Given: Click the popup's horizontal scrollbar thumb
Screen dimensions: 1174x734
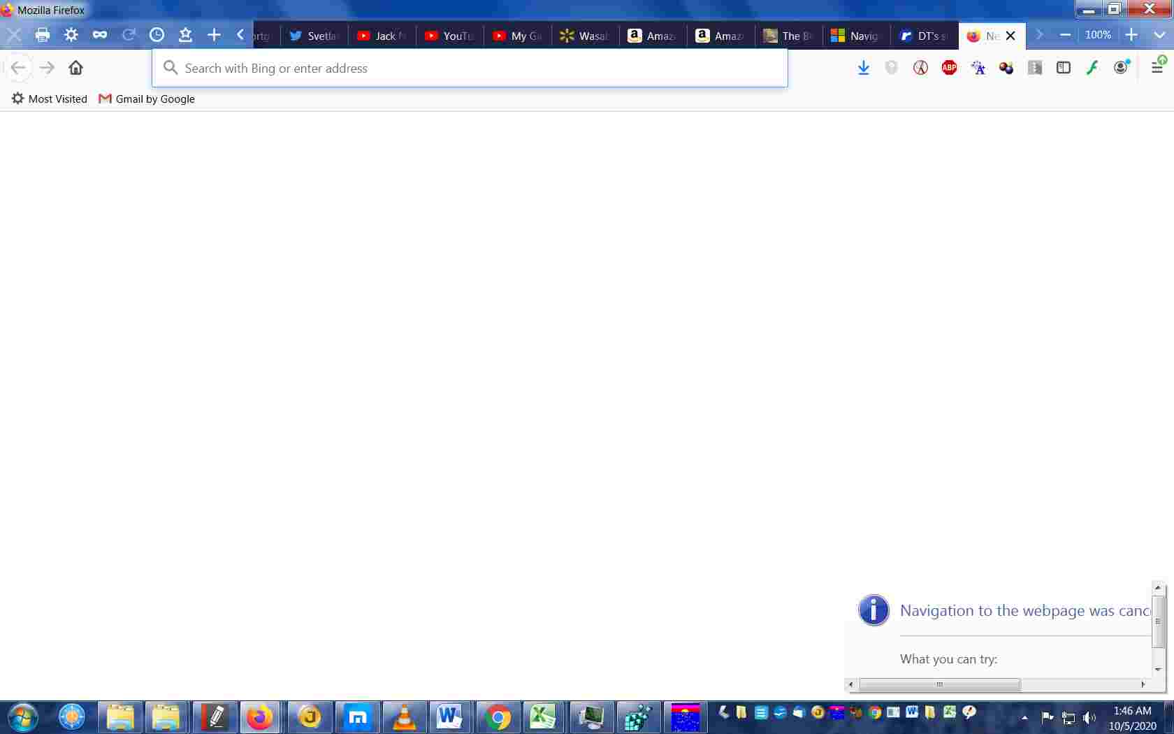Looking at the screenshot, I should 939,684.
